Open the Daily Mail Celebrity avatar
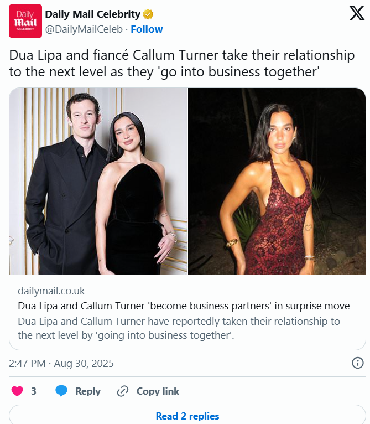 pos(25,21)
